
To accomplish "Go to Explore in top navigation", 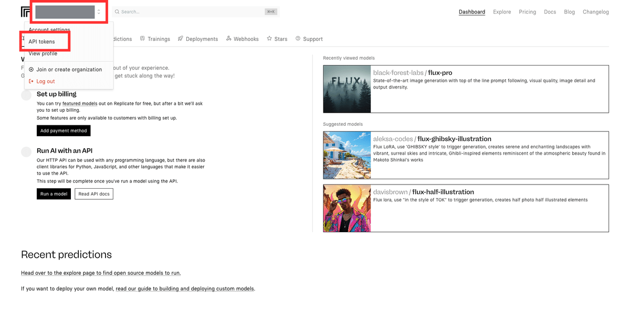I will (x=502, y=12).
